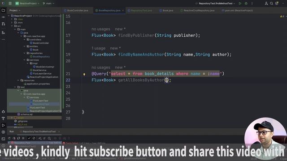This screenshot has width=287, height=161.
Task: Rerun failed tests in Run toolbar
Action: point(14,138)
